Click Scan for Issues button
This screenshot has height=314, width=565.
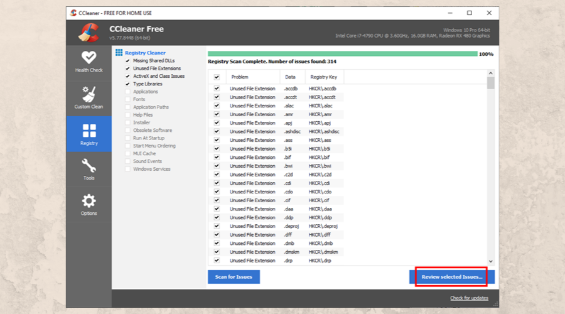tap(234, 276)
